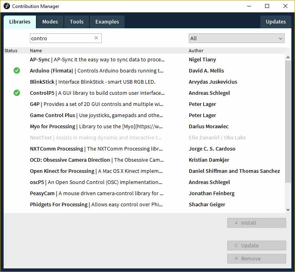
Task: Click author Shachar Geiger
Action: click(207, 204)
